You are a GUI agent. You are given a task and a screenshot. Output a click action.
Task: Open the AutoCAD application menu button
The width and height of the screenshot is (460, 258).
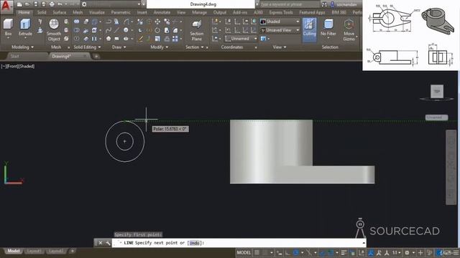[x=6, y=6]
